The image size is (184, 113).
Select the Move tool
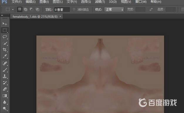tap(5, 24)
